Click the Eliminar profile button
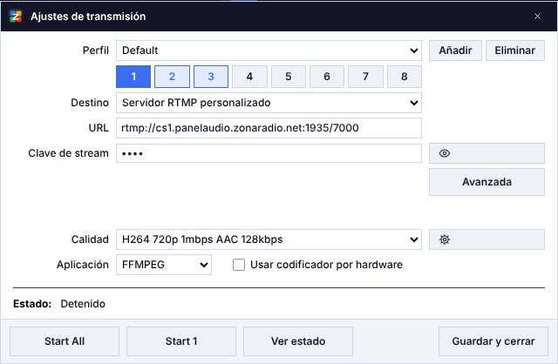Screen dimensions: 558x364 click(x=515, y=51)
